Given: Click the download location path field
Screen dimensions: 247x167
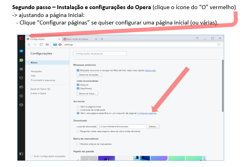Looking at the screenshot, I should click(x=122, y=127).
